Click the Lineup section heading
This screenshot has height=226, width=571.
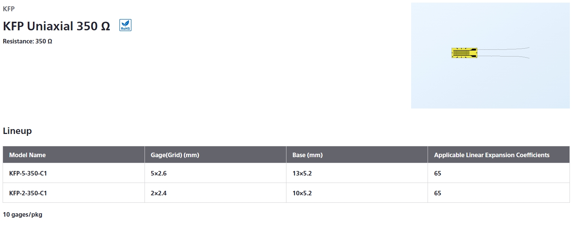coord(17,131)
